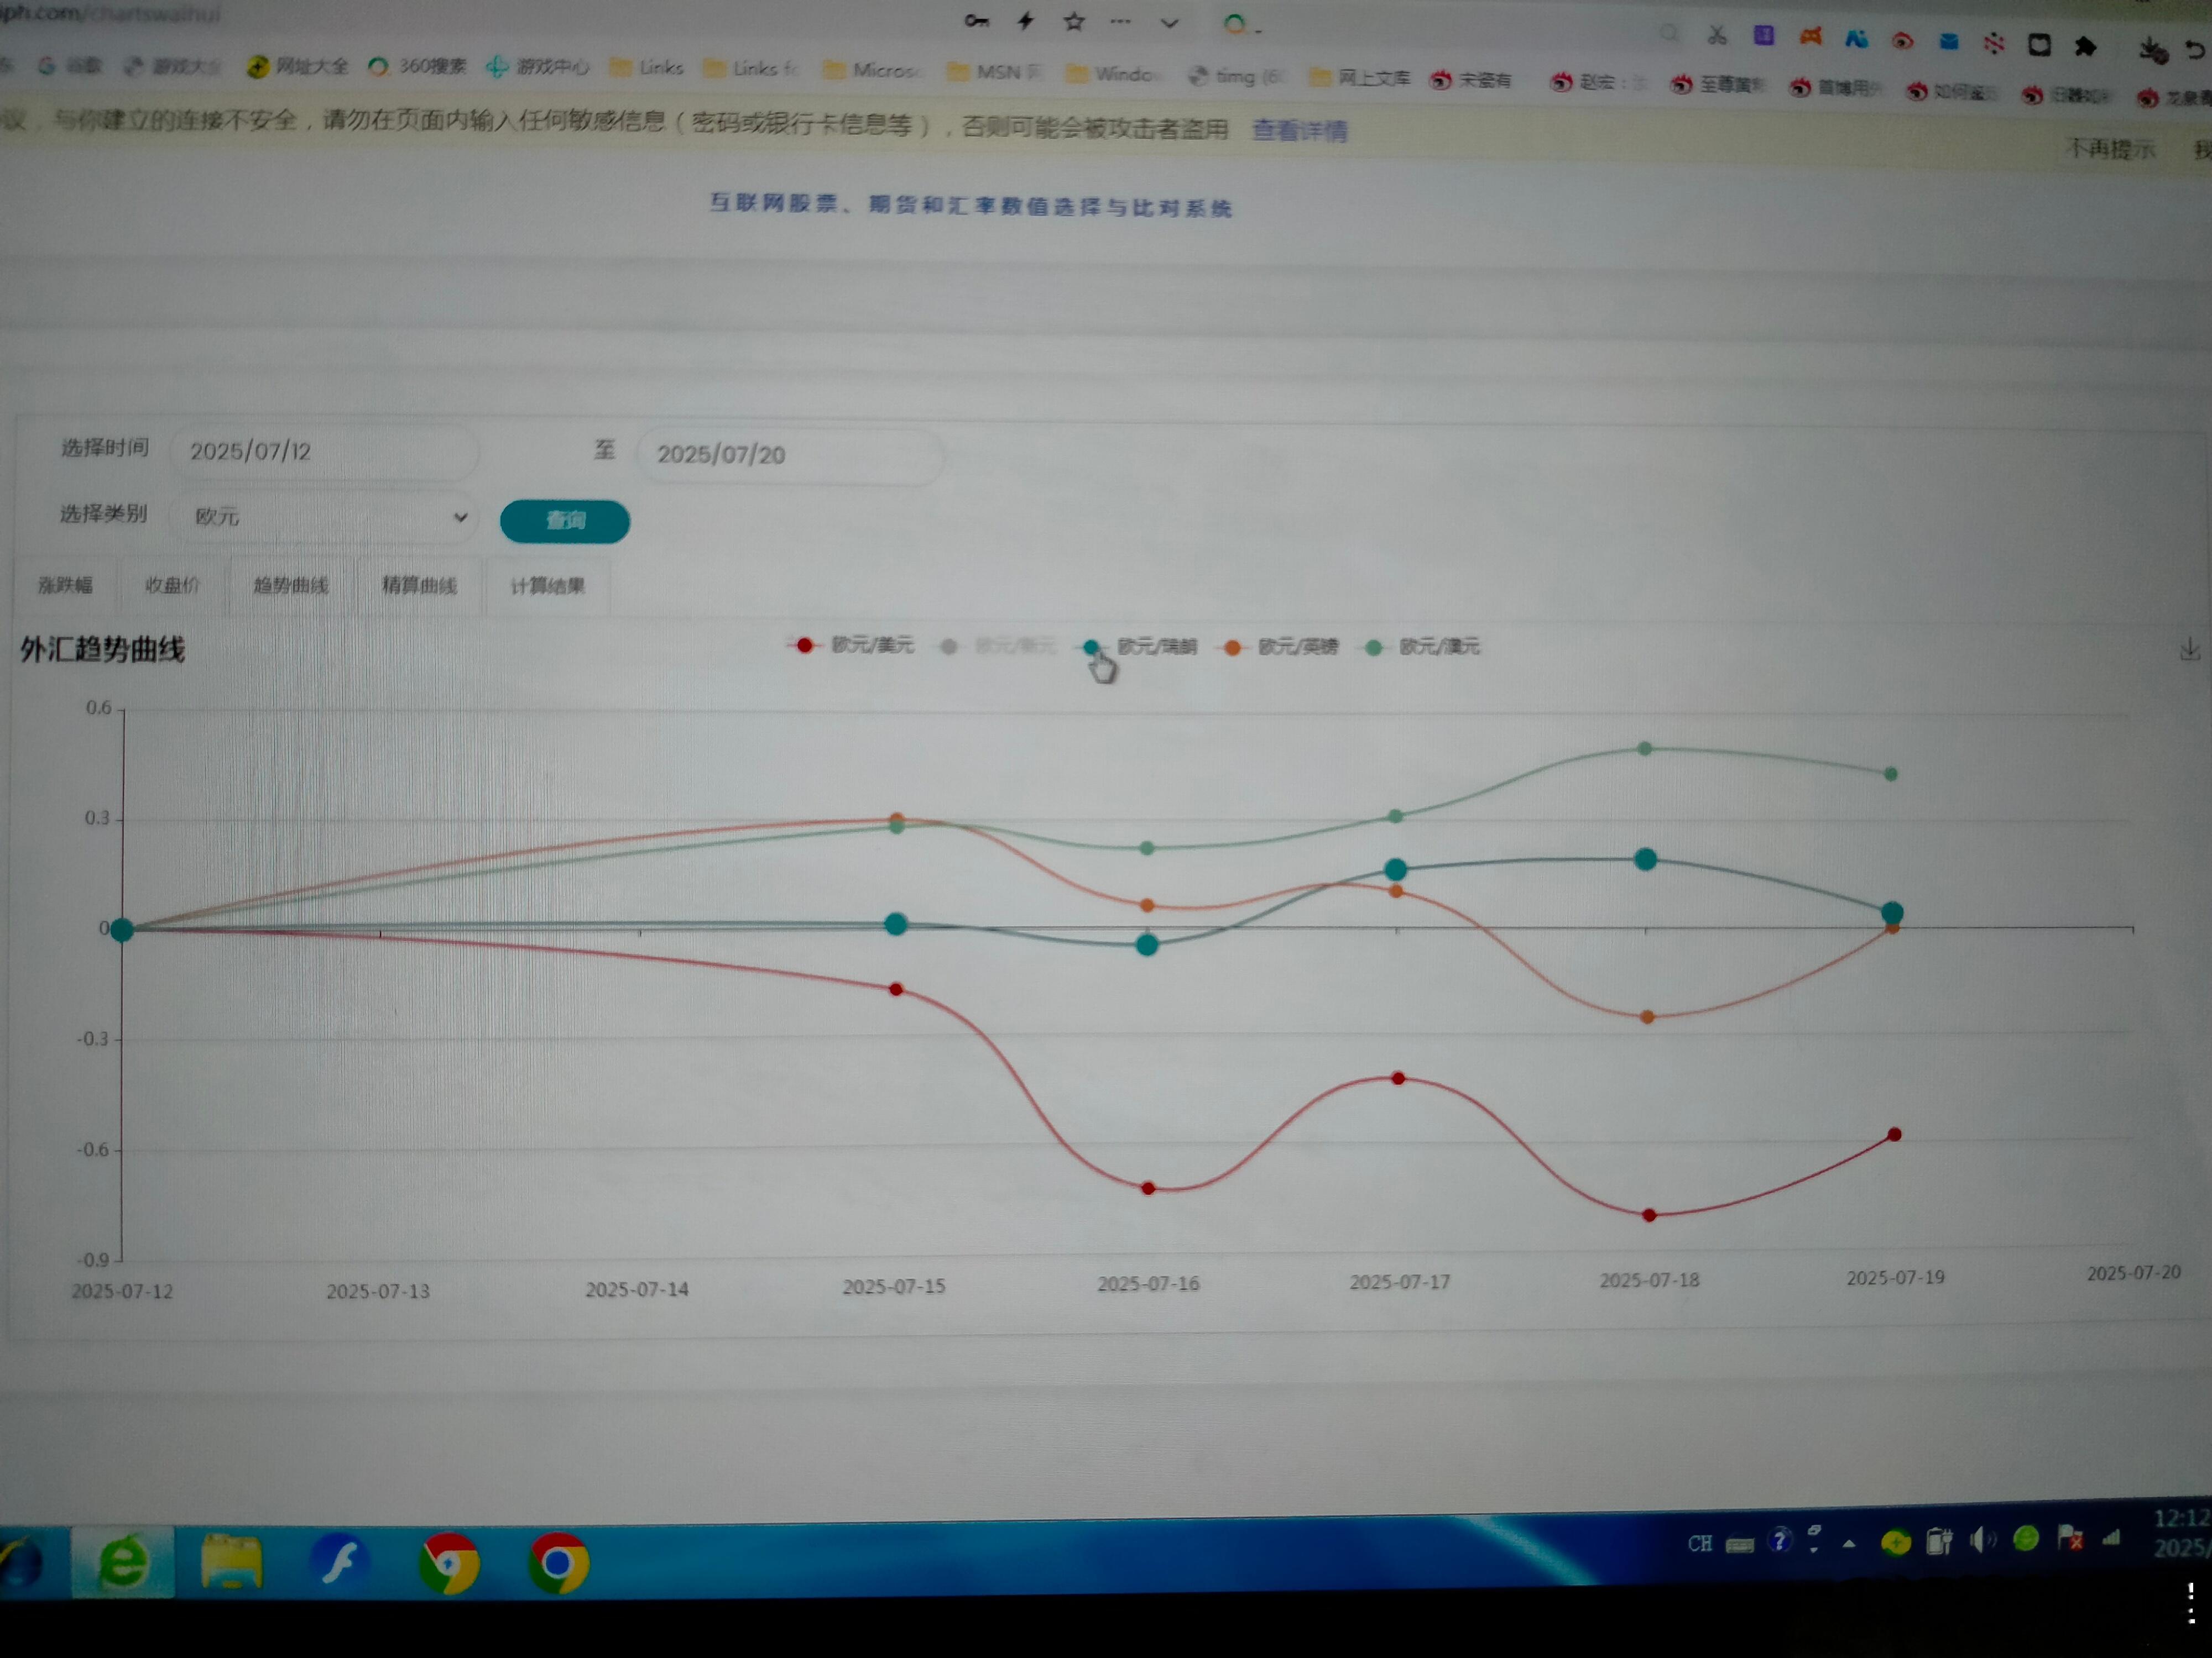The width and height of the screenshot is (2212, 1658).
Task: Expand the address bar dropdown chevron
Action: point(1169,23)
